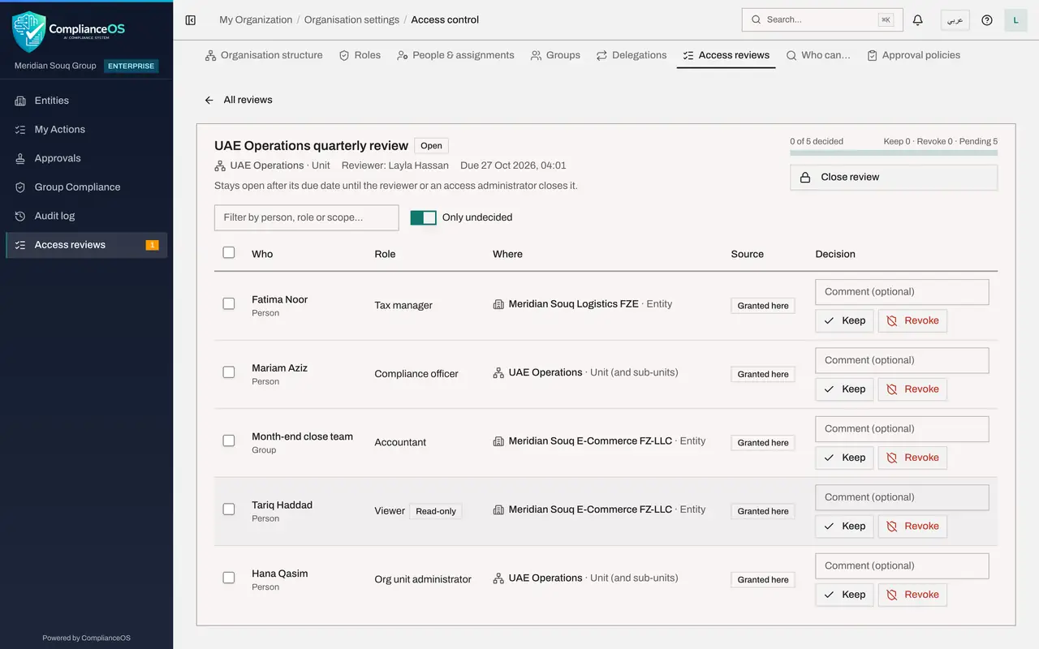Click the Search box in top bar
Screen dimensions: 1039x649
click(822, 19)
